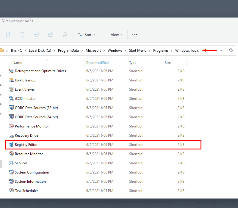Select Performance Monitor icon
Viewport: 238px width, 208px height.
pos(11,126)
